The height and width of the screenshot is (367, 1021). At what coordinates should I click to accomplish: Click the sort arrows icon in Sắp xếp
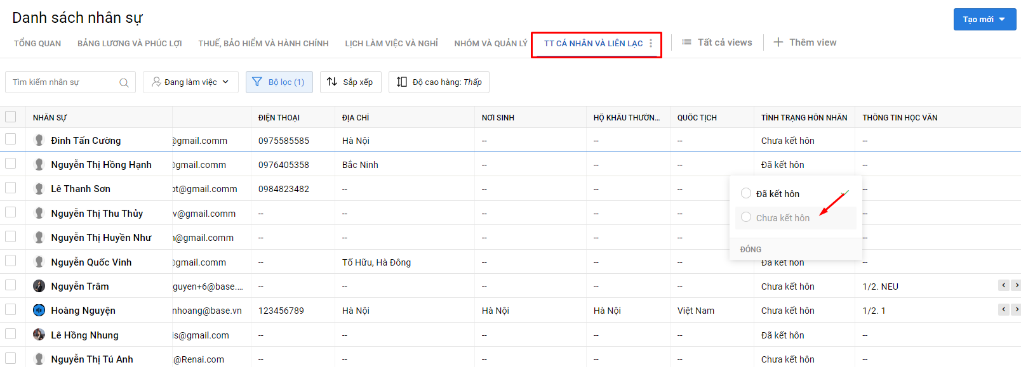point(332,82)
